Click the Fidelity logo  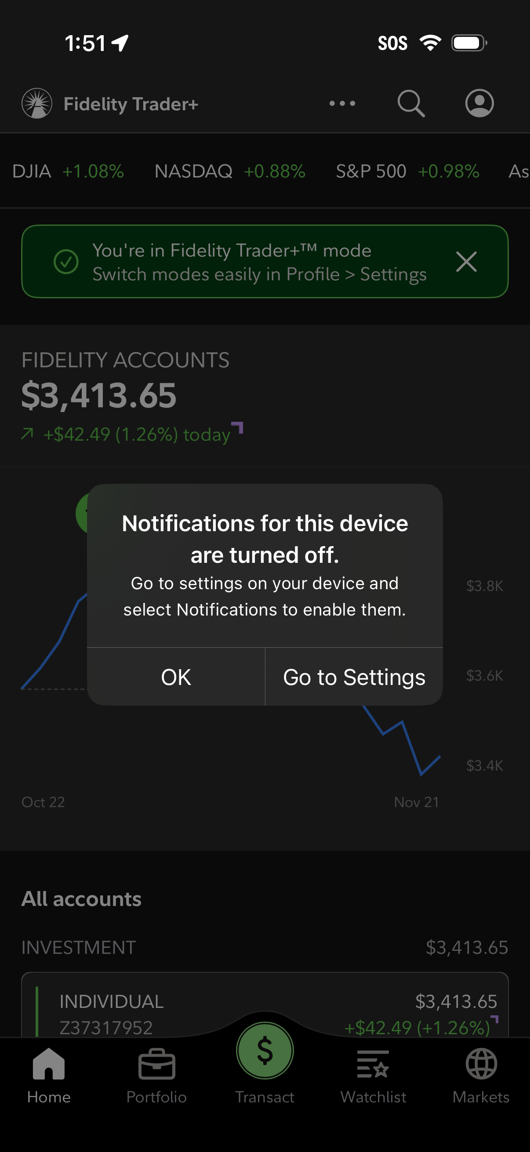pos(36,103)
